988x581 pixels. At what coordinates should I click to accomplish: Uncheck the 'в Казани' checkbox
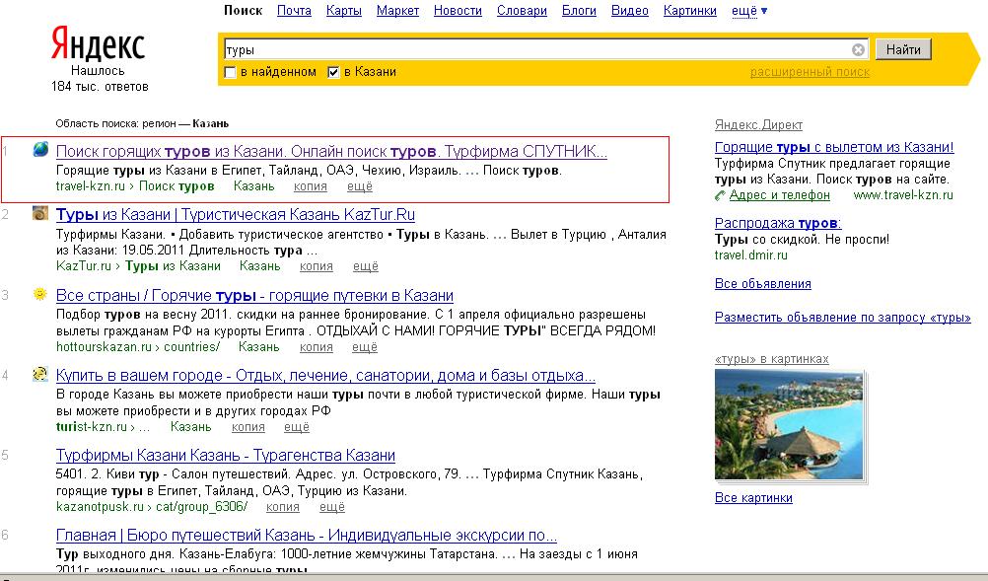333,72
